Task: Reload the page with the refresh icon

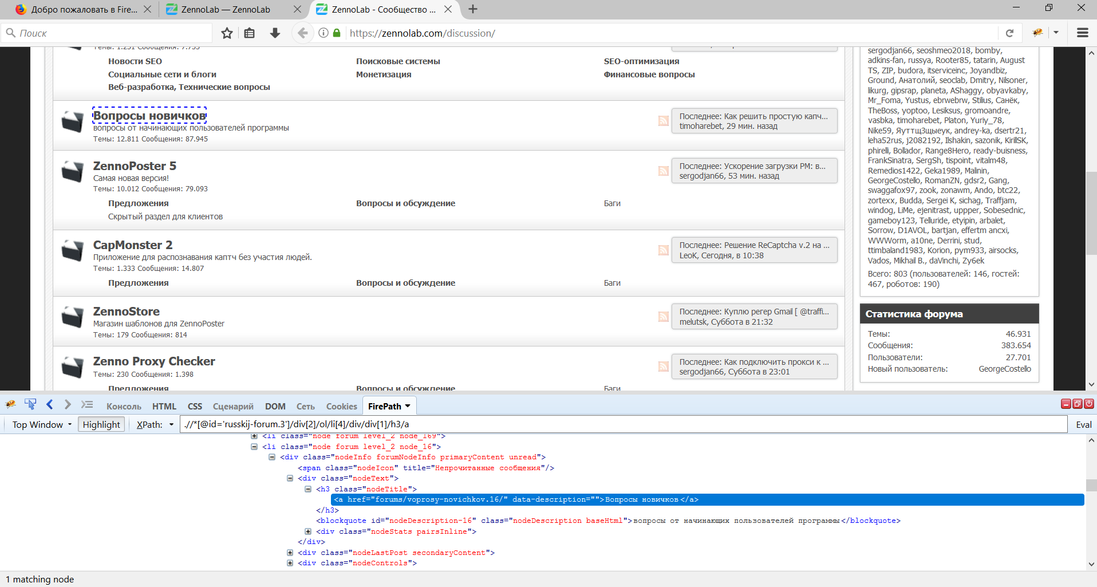Action: pos(1009,33)
